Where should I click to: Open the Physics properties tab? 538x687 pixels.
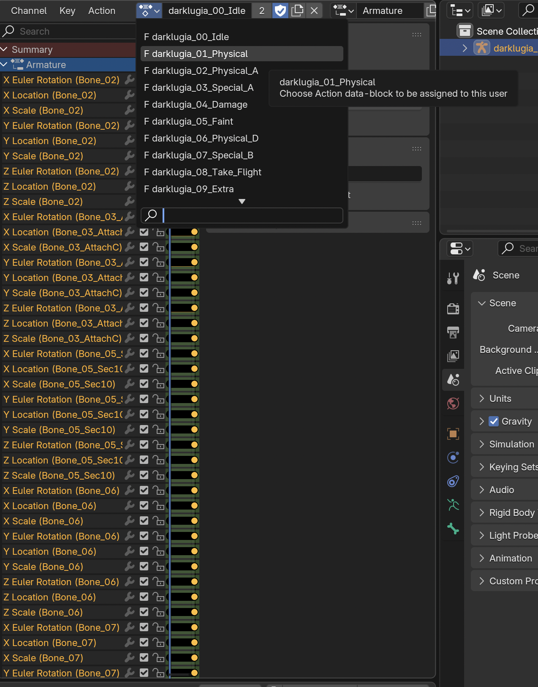point(453,458)
